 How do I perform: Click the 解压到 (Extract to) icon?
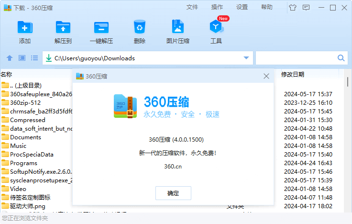pyautogui.click(x=63, y=32)
